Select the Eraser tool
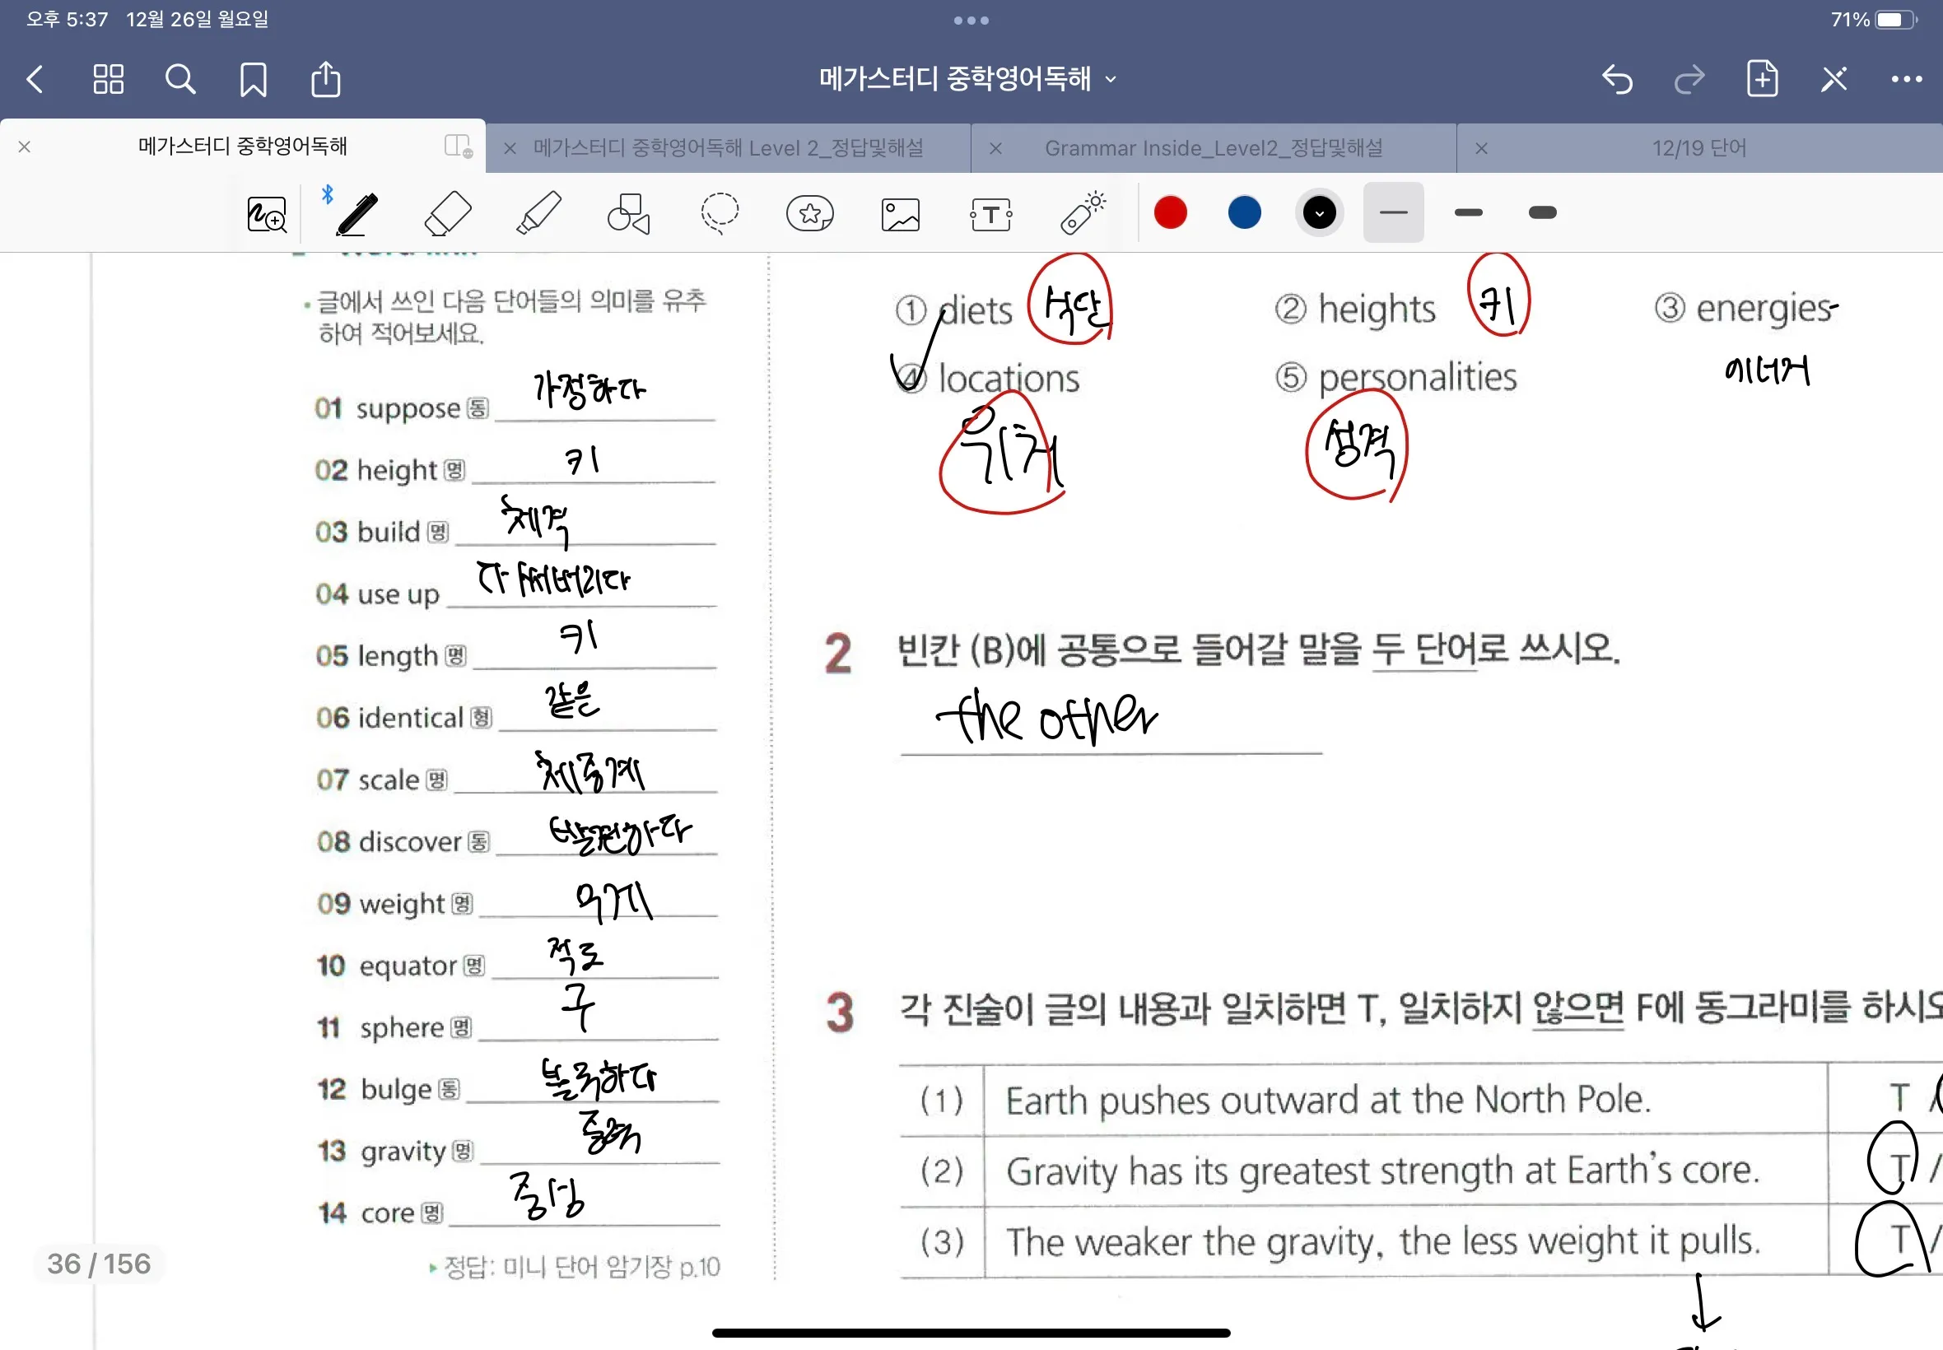This screenshot has height=1350, width=1943. point(448,213)
